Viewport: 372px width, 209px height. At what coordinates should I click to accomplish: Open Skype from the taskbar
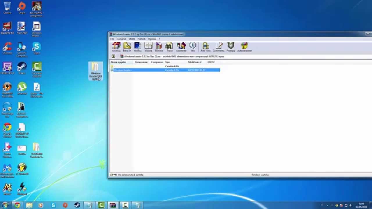click(53, 205)
